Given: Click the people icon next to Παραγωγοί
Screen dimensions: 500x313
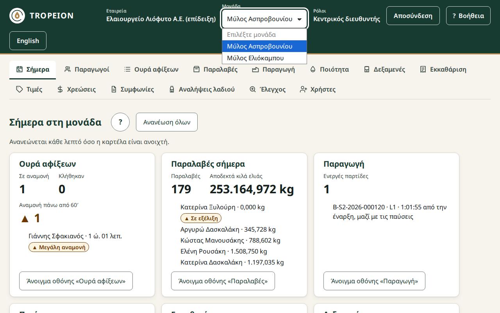Looking at the screenshot, I should (68, 69).
